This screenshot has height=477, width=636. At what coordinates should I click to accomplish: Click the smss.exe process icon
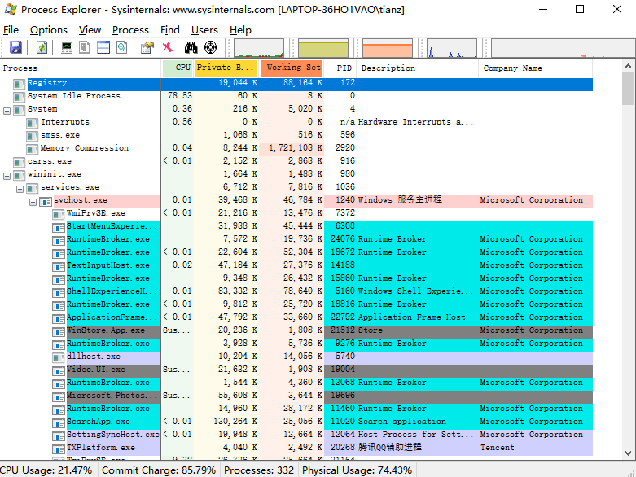click(x=32, y=136)
